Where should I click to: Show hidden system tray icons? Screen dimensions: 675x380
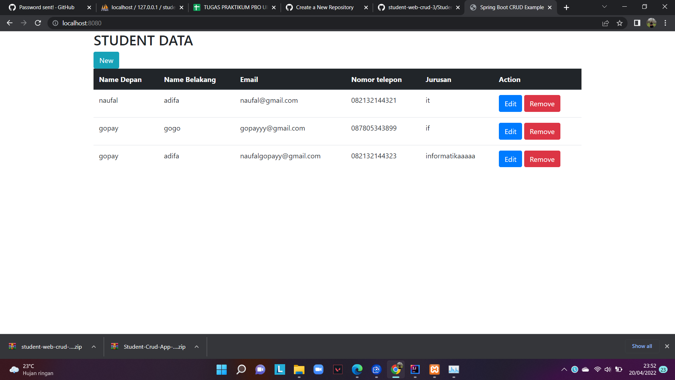click(564, 369)
